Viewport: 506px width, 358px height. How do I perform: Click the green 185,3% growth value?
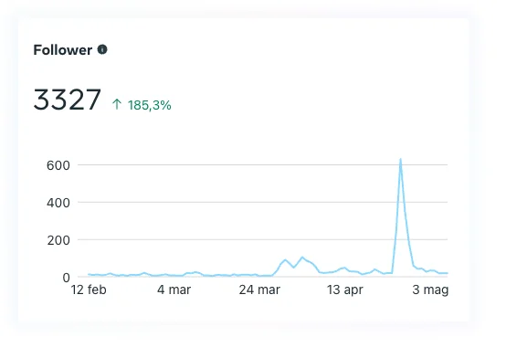(x=150, y=105)
